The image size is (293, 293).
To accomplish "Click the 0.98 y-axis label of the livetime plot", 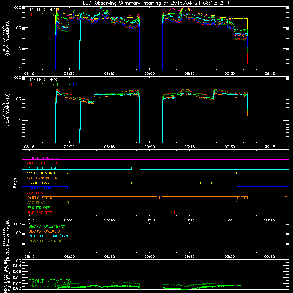I will pos(17,266).
